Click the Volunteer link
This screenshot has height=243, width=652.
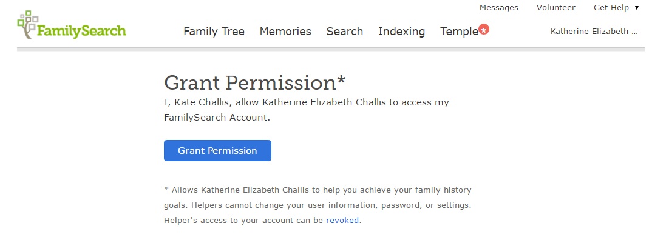click(555, 8)
